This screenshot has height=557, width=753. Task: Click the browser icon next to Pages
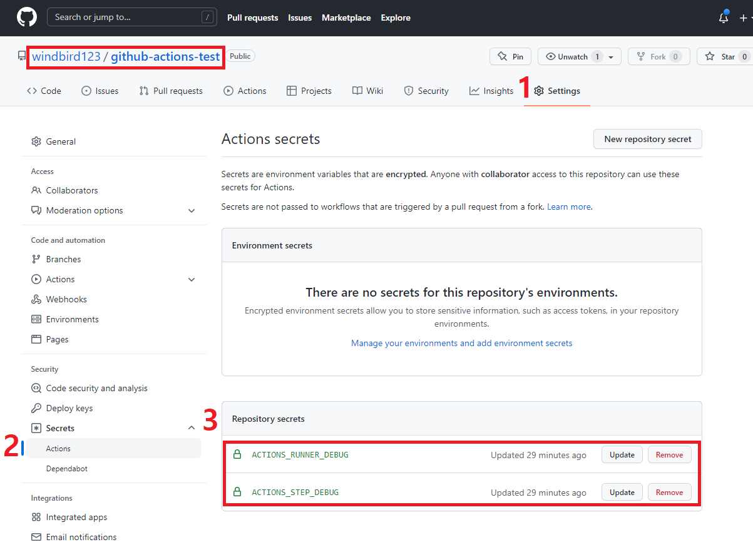click(36, 339)
